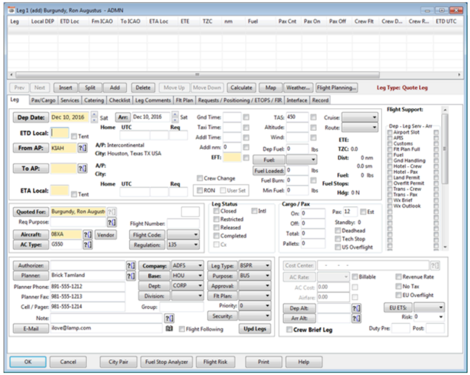Viewport: 470px width, 375px height.
Task: Tick the Billable checkbox
Action: [x=355, y=277]
